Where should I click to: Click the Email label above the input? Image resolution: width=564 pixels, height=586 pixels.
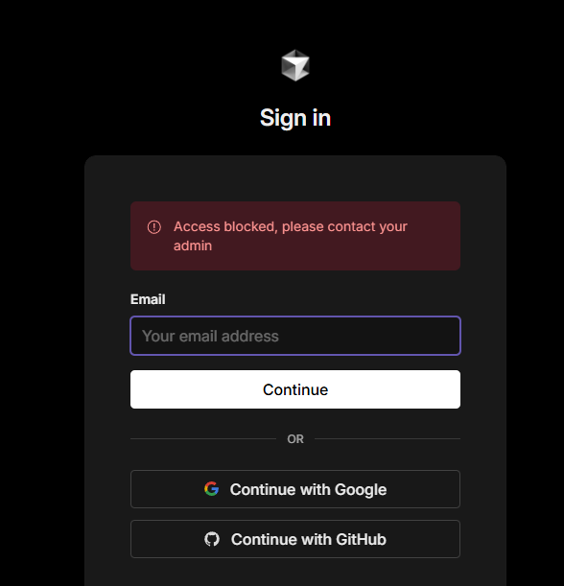click(x=148, y=299)
